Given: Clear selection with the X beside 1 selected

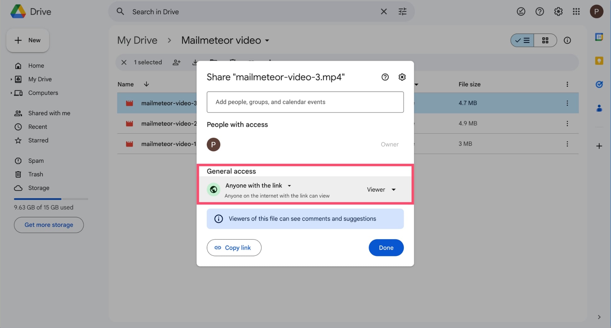Looking at the screenshot, I should pos(124,62).
